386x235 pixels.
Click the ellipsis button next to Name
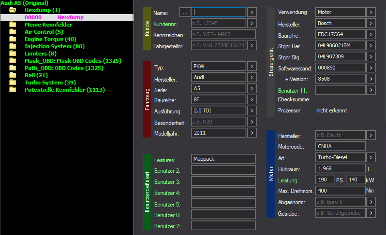click(x=185, y=12)
